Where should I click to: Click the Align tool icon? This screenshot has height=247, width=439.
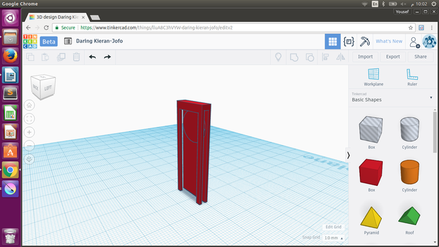(325, 57)
